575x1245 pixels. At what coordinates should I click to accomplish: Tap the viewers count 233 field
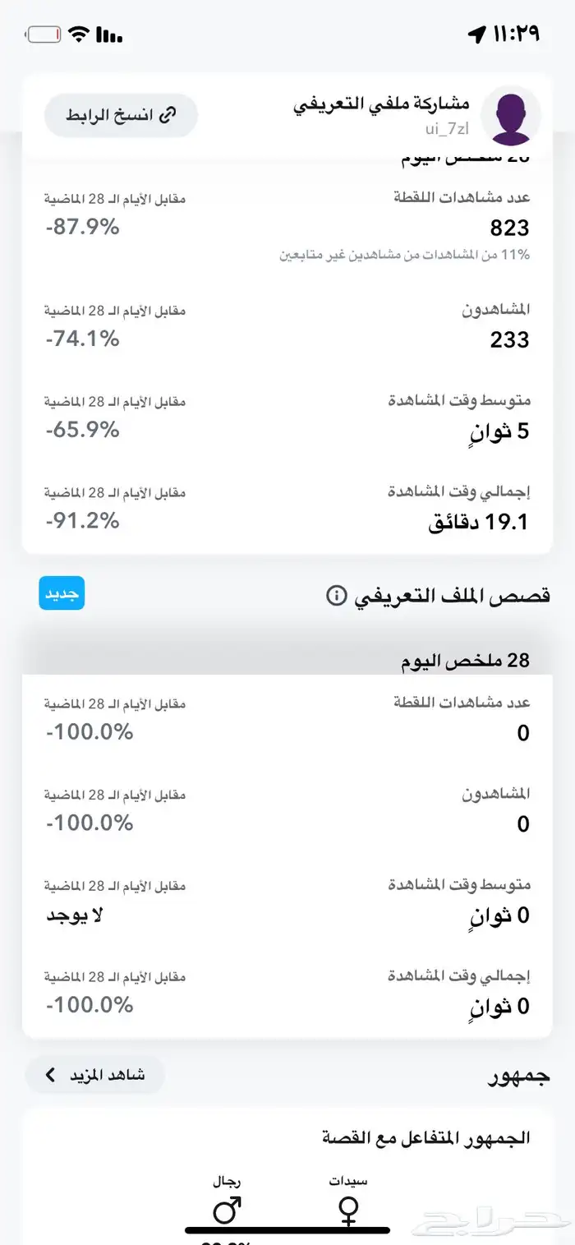tap(509, 339)
